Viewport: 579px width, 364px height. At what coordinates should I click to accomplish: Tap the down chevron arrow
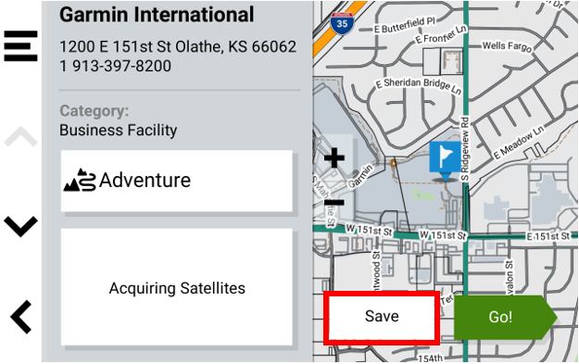20,226
